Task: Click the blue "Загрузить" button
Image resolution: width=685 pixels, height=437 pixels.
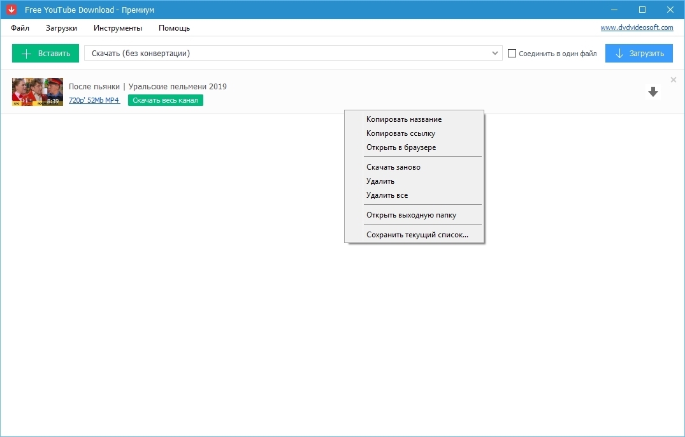Action: coord(638,54)
